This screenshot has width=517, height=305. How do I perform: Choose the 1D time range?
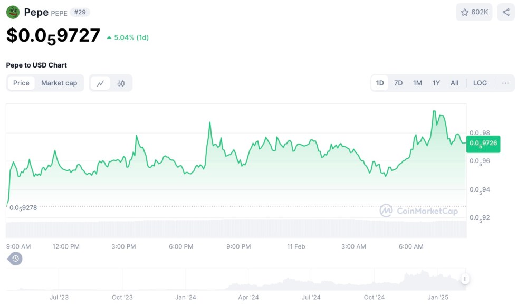380,83
